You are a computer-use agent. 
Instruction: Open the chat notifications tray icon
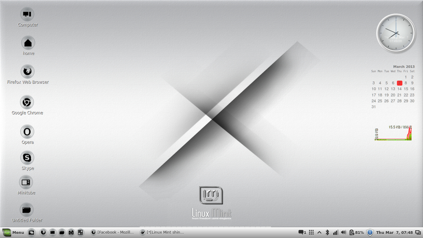click(302, 233)
